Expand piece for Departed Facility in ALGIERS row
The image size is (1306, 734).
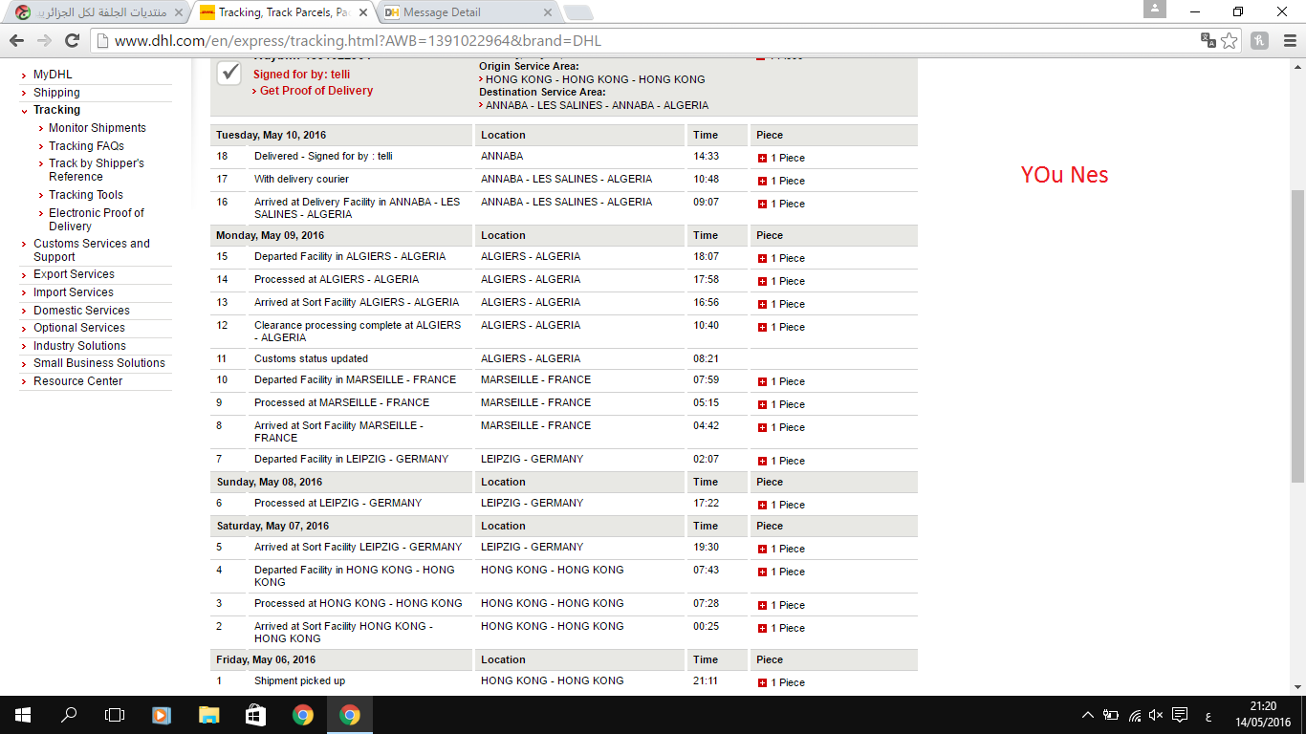pos(762,258)
